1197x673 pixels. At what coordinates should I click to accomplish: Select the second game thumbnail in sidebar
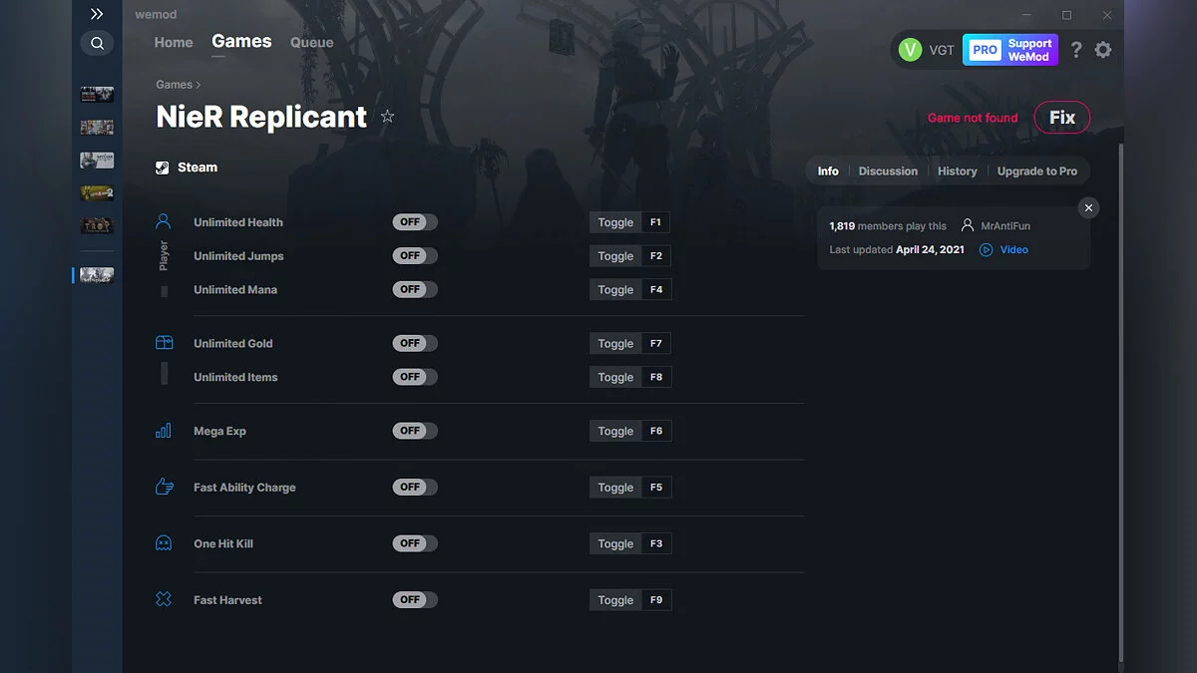(97, 128)
